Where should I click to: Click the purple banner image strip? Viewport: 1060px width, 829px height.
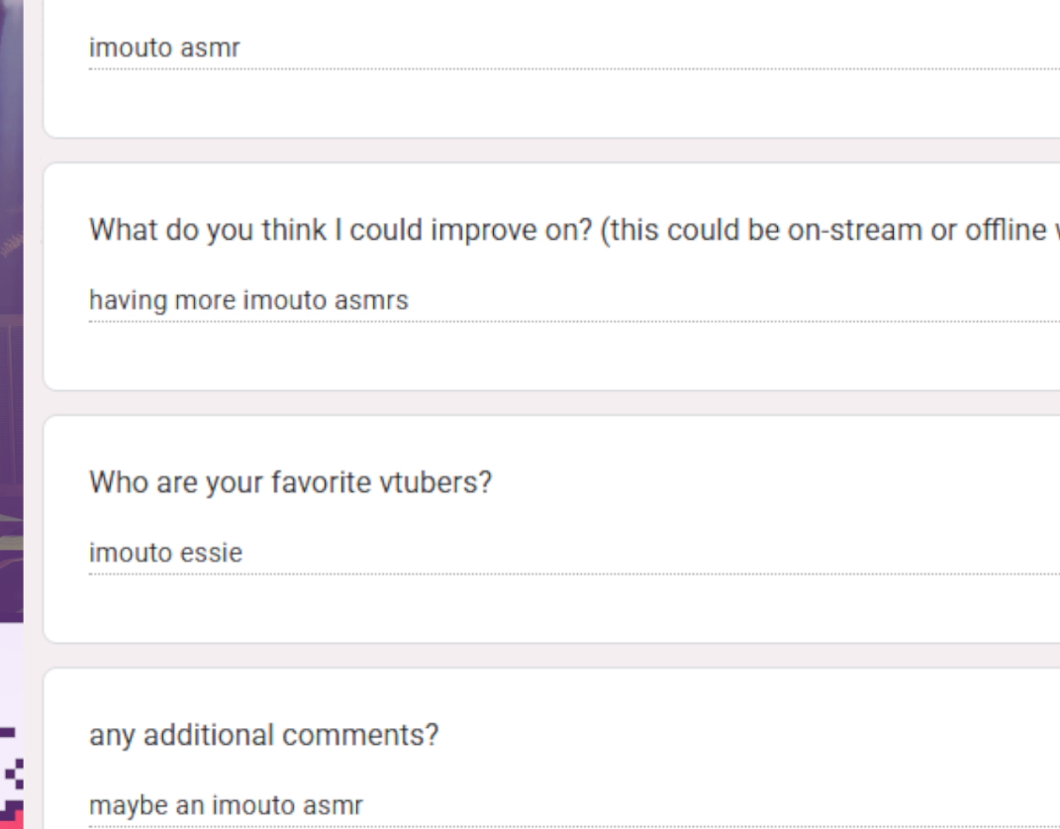[x=12, y=311]
